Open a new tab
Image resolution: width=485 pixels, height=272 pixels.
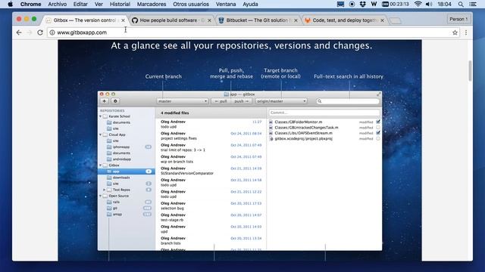pyautogui.click(x=395, y=20)
